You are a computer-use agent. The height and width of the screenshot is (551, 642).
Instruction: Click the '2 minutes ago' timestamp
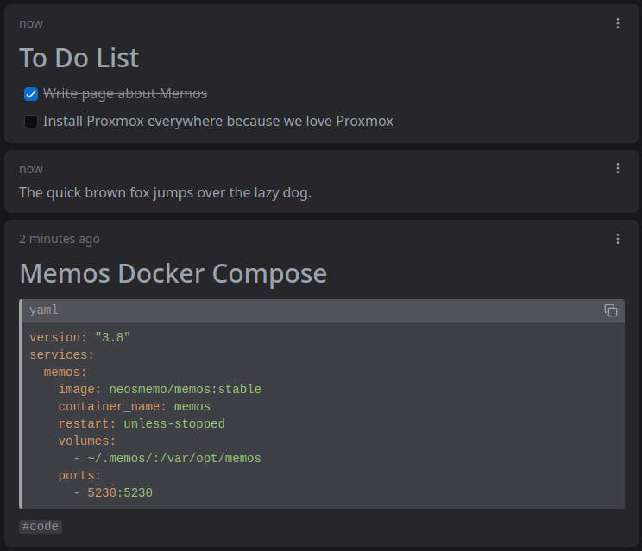click(x=60, y=239)
